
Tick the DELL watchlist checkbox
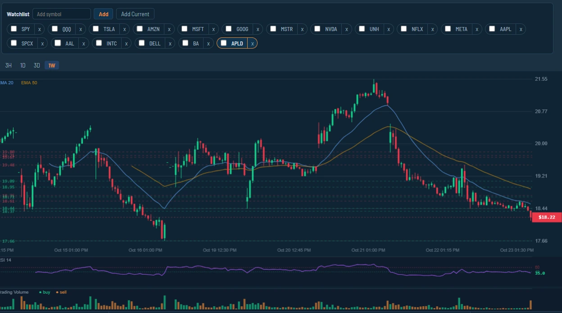pyautogui.click(x=142, y=43)
